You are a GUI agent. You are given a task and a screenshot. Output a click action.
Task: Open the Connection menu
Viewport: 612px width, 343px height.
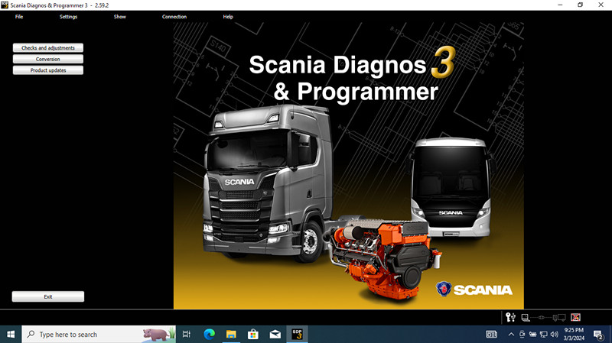pos(174,17)
